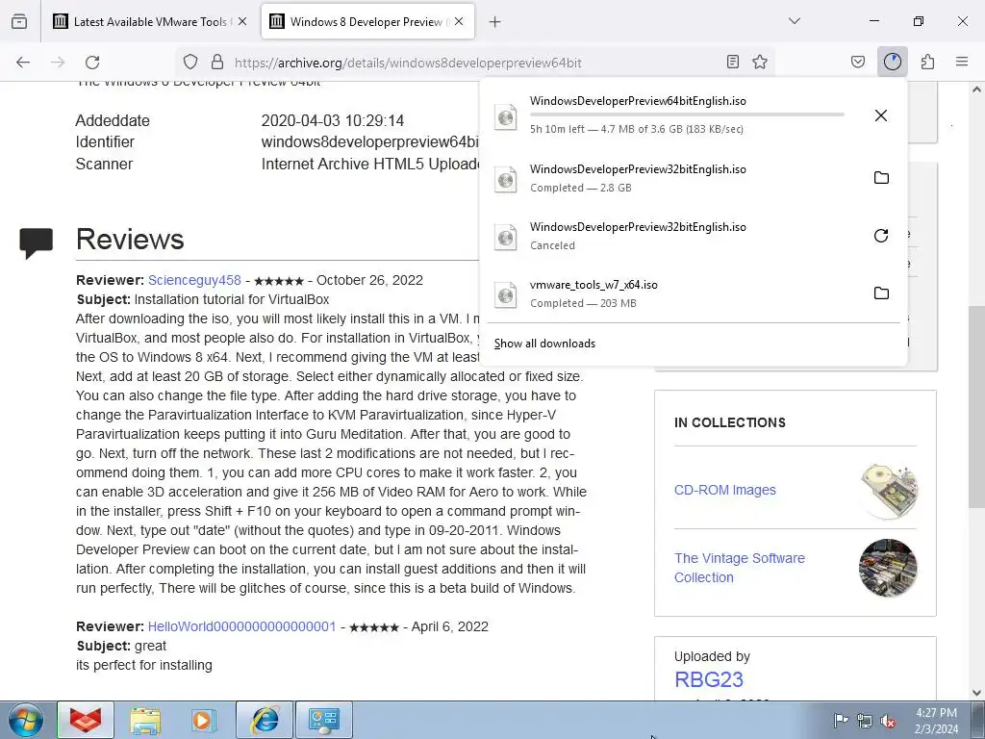The width and height of the screenshot is (985, 739).
Task: Open Internet Explorer from taskbar
Action: point(264,720)
